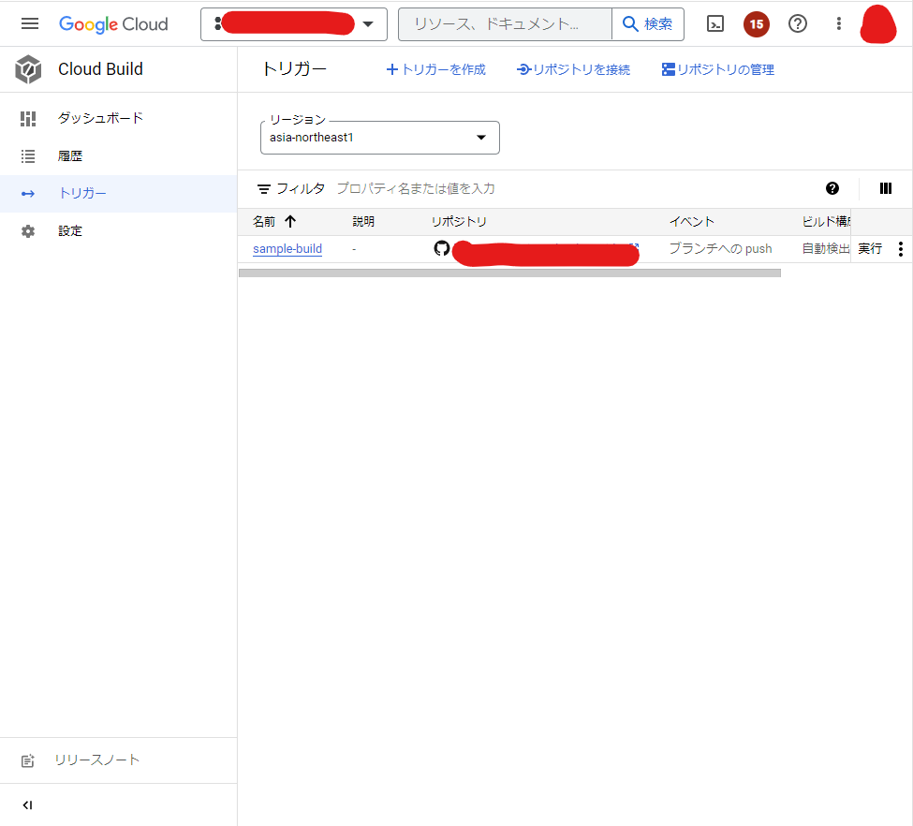Open the column display options icon

pyautogui.click(x=885, y=188)
